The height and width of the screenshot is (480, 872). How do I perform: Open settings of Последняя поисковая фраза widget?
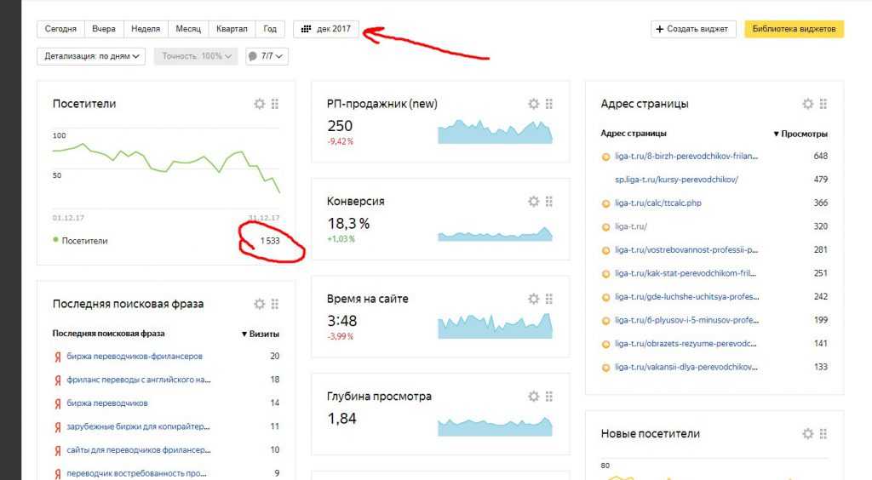click(x=260, y=304)
